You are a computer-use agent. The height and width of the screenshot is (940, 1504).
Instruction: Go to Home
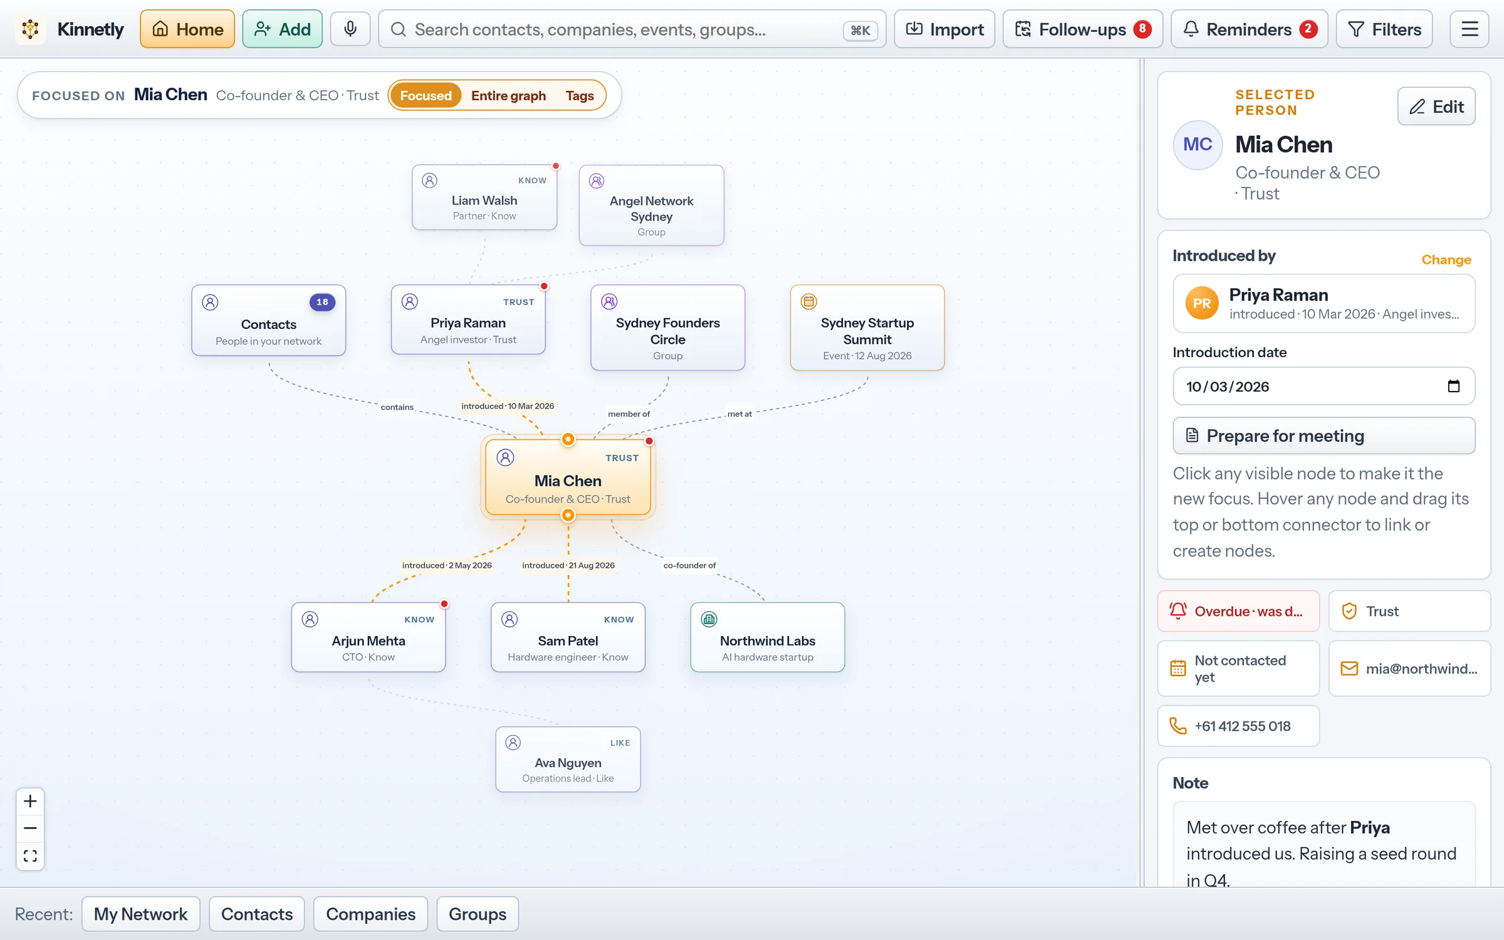coord(187,29)
